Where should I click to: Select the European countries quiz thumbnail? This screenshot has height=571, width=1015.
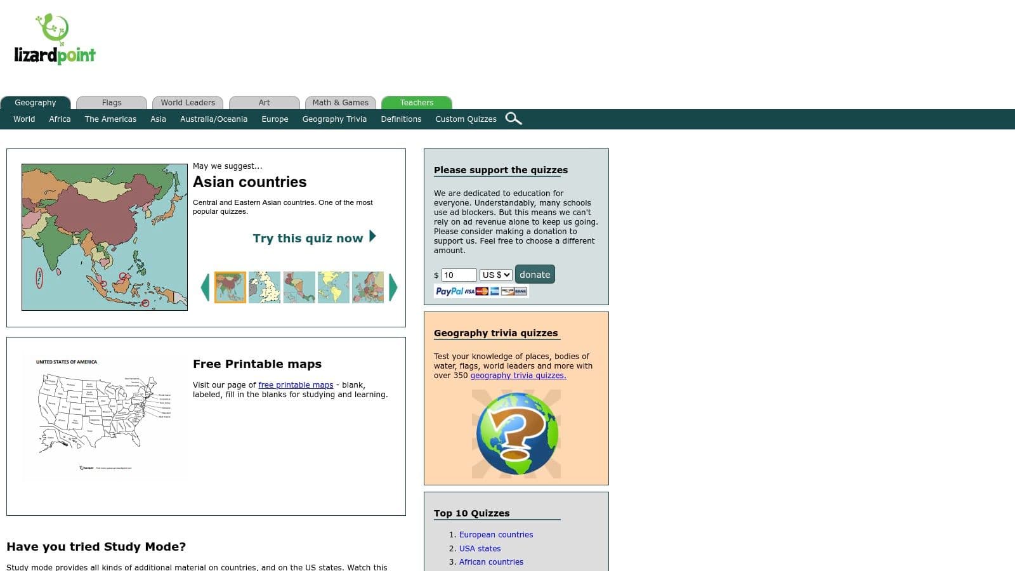coord(368,287)
